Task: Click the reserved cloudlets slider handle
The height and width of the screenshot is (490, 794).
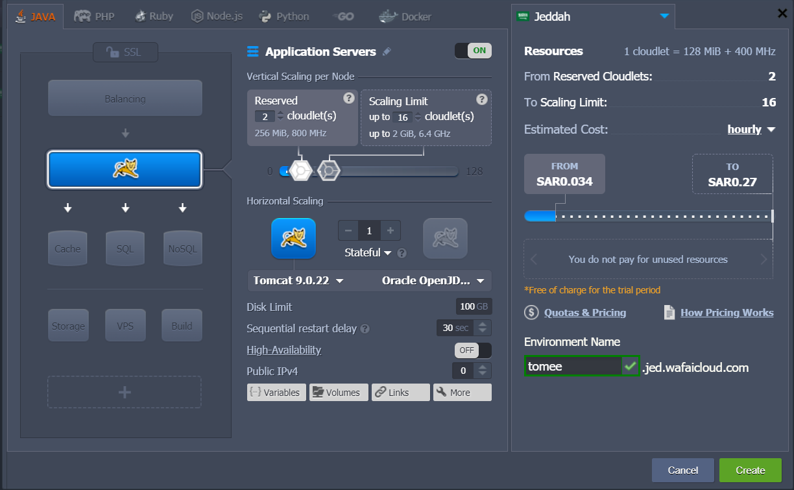Action: coord(300,171)
